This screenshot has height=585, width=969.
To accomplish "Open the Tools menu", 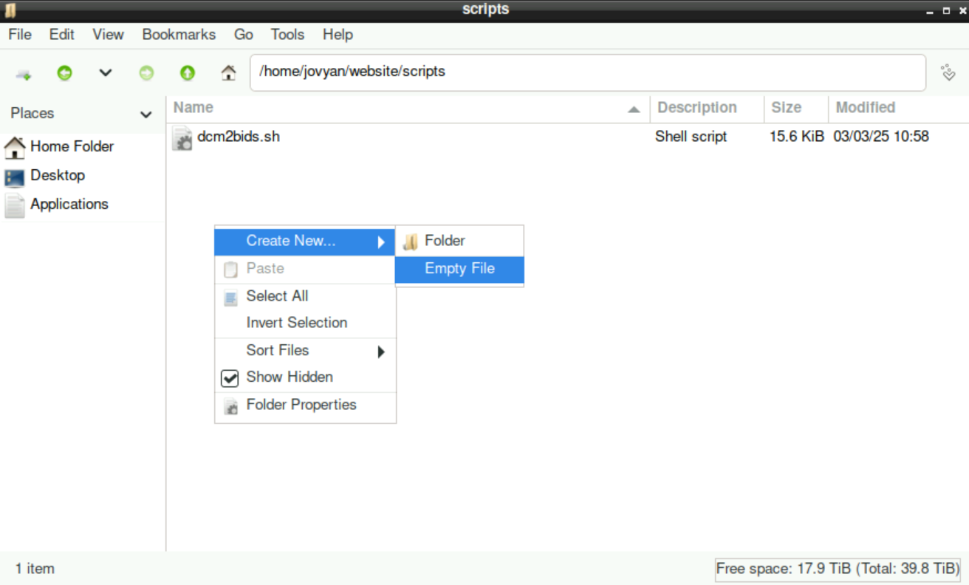I will pos(287,35).
